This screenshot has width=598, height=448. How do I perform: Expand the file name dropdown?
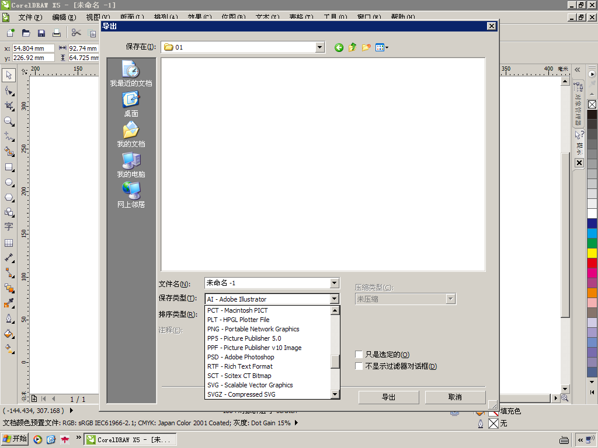coord(334,283)
